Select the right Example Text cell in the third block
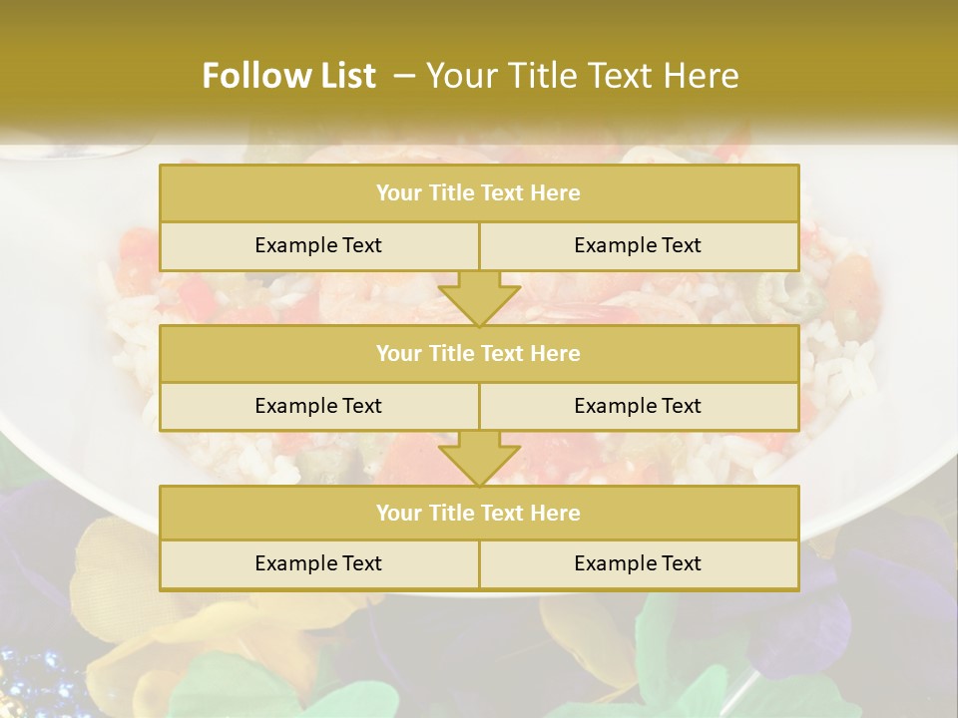 tap(639, 564)
